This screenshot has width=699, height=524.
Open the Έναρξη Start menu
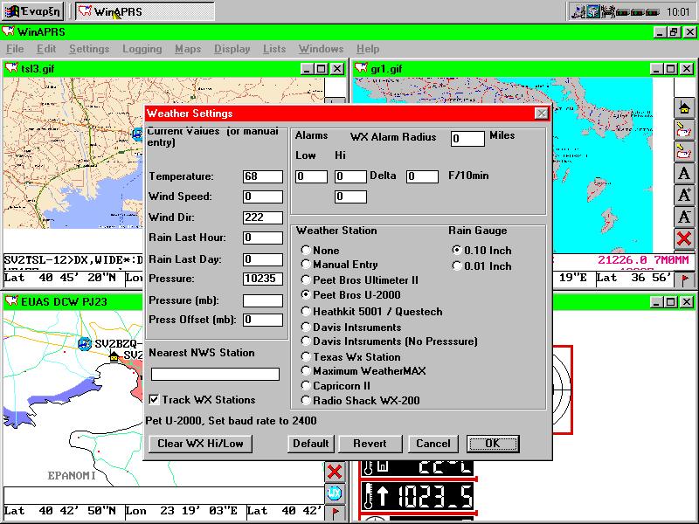(32, 11)
